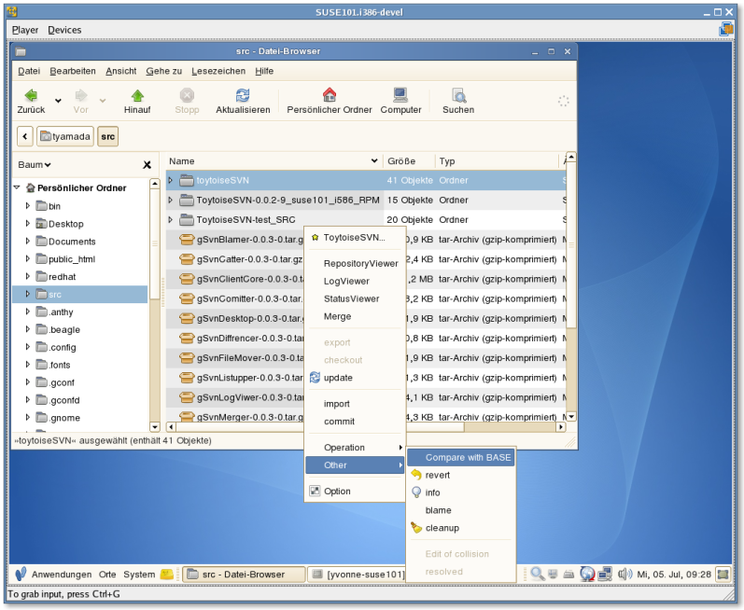The image size is (744, 610).
Task: Open the Lesezeichen menu
Action: [218, 71]
